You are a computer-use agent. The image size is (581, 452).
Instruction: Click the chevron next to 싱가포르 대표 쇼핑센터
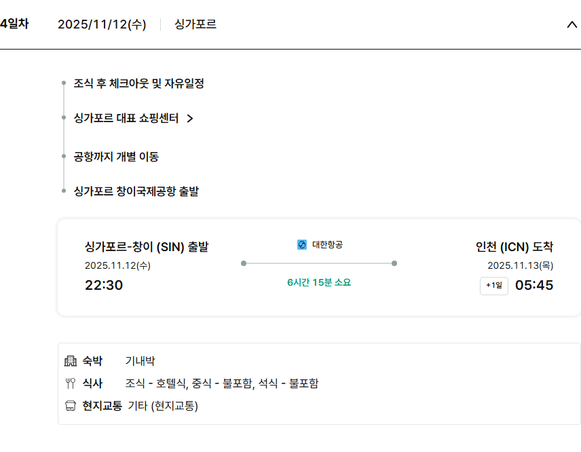(x=190, y=119)
